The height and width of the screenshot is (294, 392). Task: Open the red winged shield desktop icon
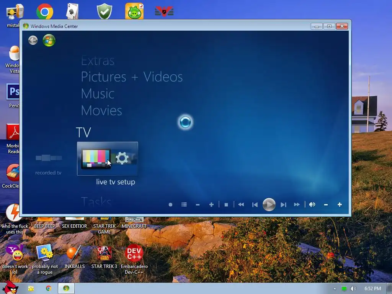coord(164,11)
